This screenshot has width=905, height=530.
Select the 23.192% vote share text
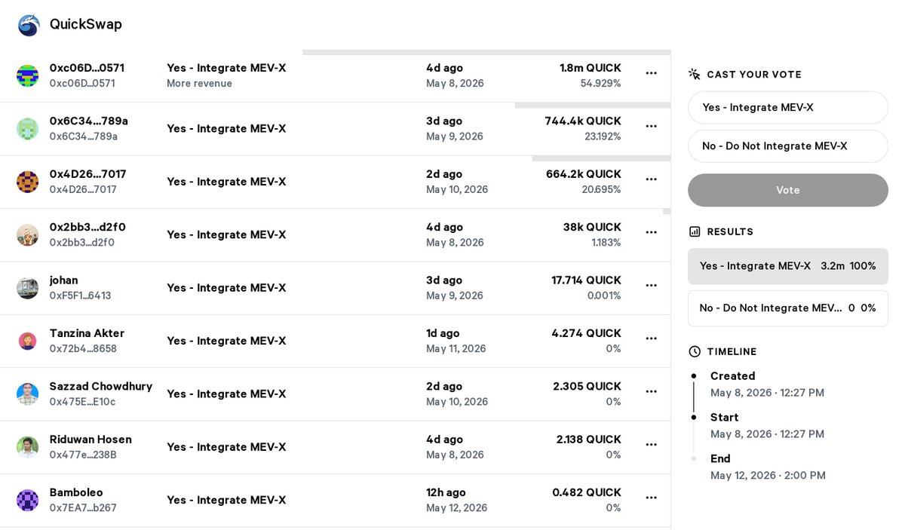603,136
